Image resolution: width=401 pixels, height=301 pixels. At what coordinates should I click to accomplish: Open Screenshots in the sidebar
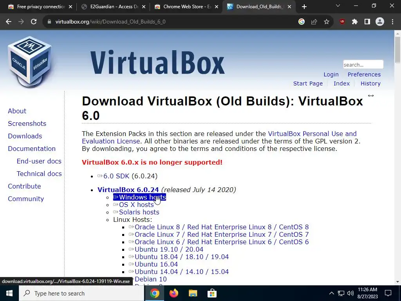(x=27, y=123)
